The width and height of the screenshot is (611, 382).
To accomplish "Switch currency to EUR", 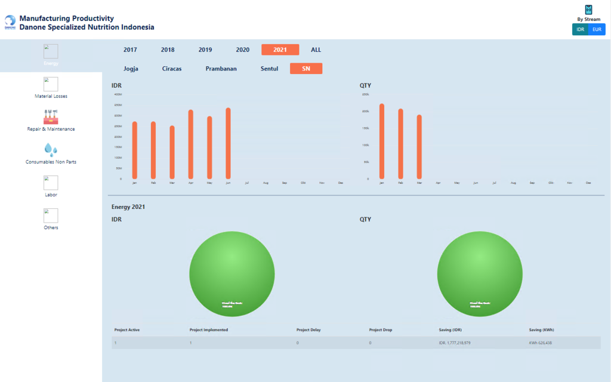I will 597,29.
